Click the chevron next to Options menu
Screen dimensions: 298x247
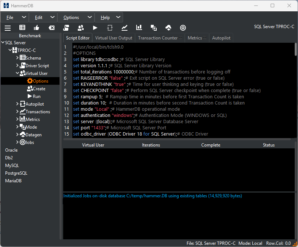(90, 17)
